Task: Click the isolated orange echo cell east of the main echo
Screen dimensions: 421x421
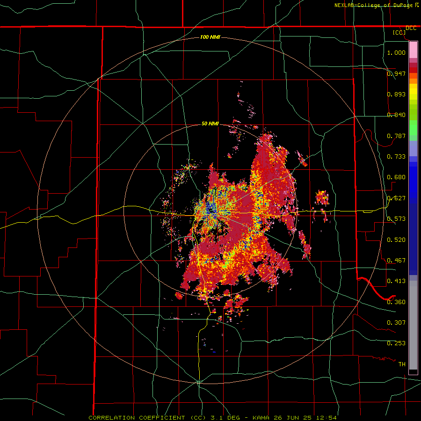Action: point(322,197)
